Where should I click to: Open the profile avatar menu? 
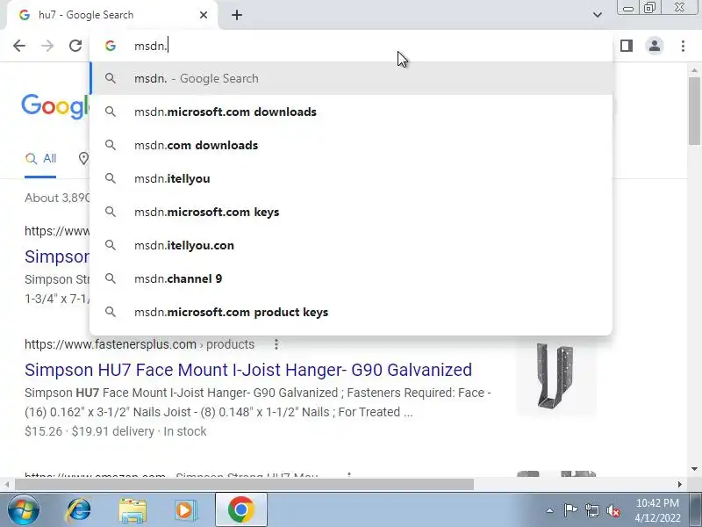(x=655, y=46)
